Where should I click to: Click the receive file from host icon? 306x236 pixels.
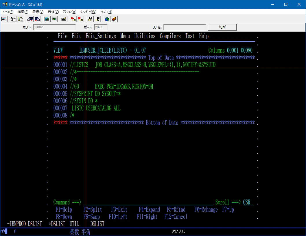pos(37,19)
